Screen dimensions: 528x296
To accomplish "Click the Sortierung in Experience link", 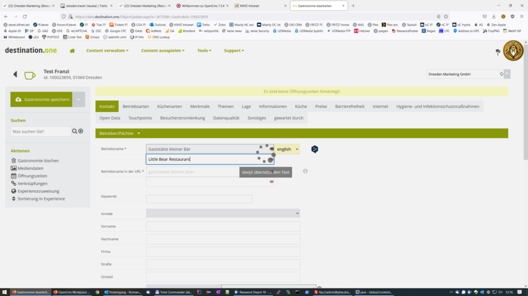I will click(x=41, y=199).
